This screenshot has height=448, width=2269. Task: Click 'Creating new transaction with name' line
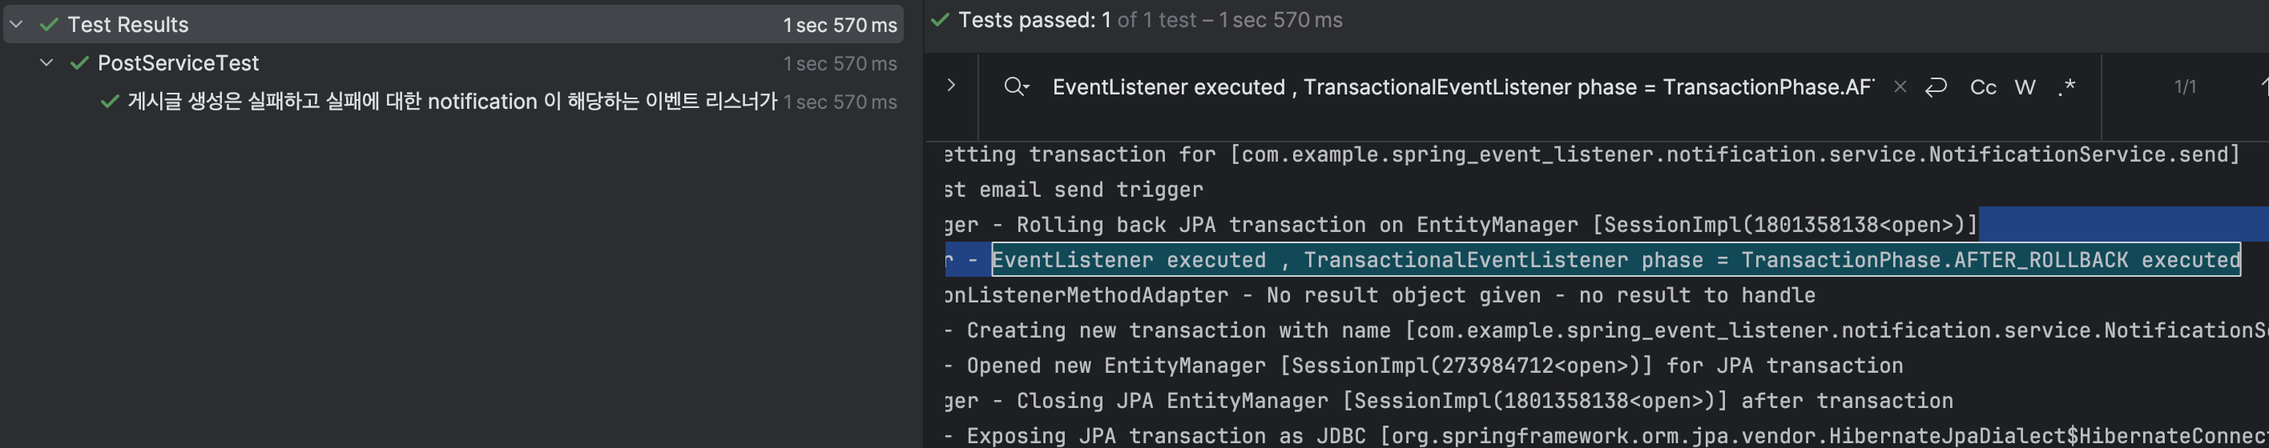[x=1606, y=330]
